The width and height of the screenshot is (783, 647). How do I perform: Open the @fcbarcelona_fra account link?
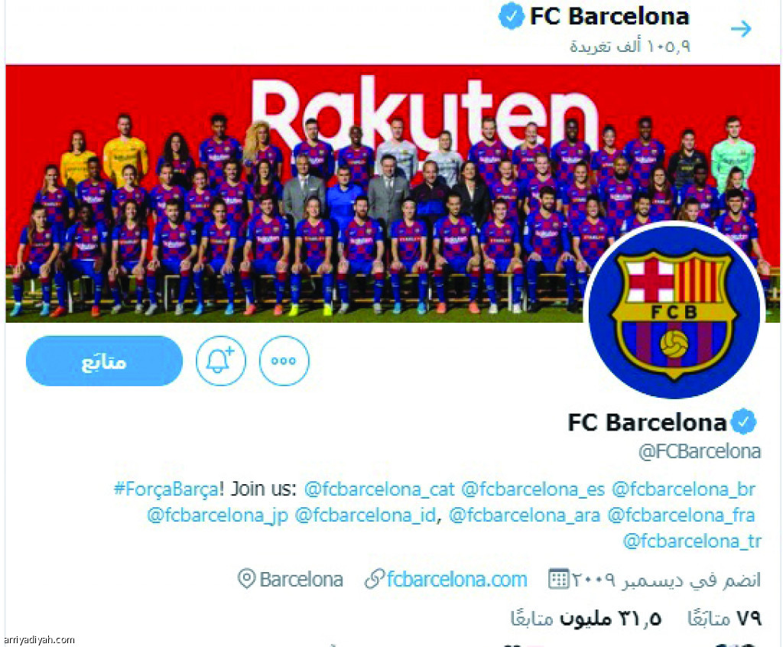coord(681,515)
